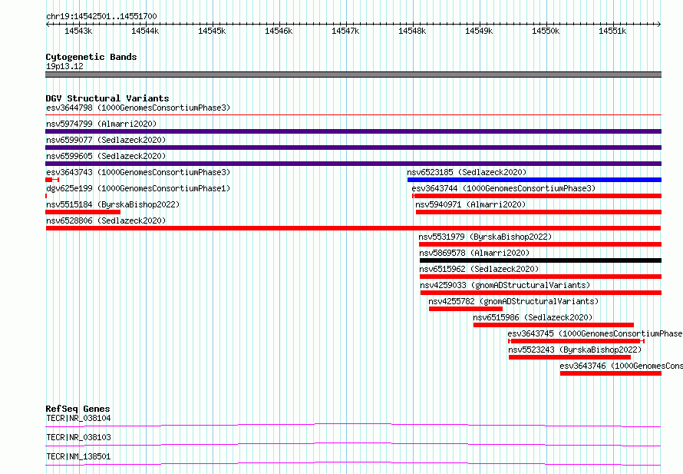Click the red nsv4255782 variant bar
The width and height of the screenshot is (683, 474).
click(x=466, y=309)
